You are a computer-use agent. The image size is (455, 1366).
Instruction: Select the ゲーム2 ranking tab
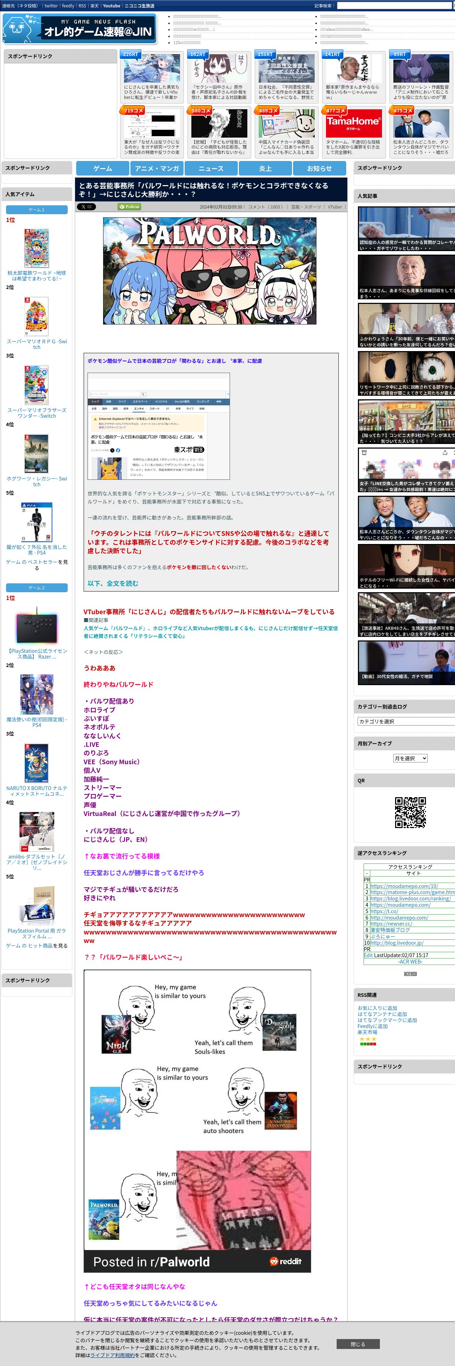(36, 588)
